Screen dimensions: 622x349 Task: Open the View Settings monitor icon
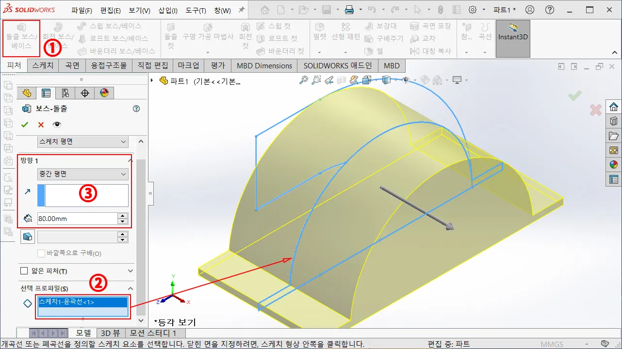tap(457, 80)
